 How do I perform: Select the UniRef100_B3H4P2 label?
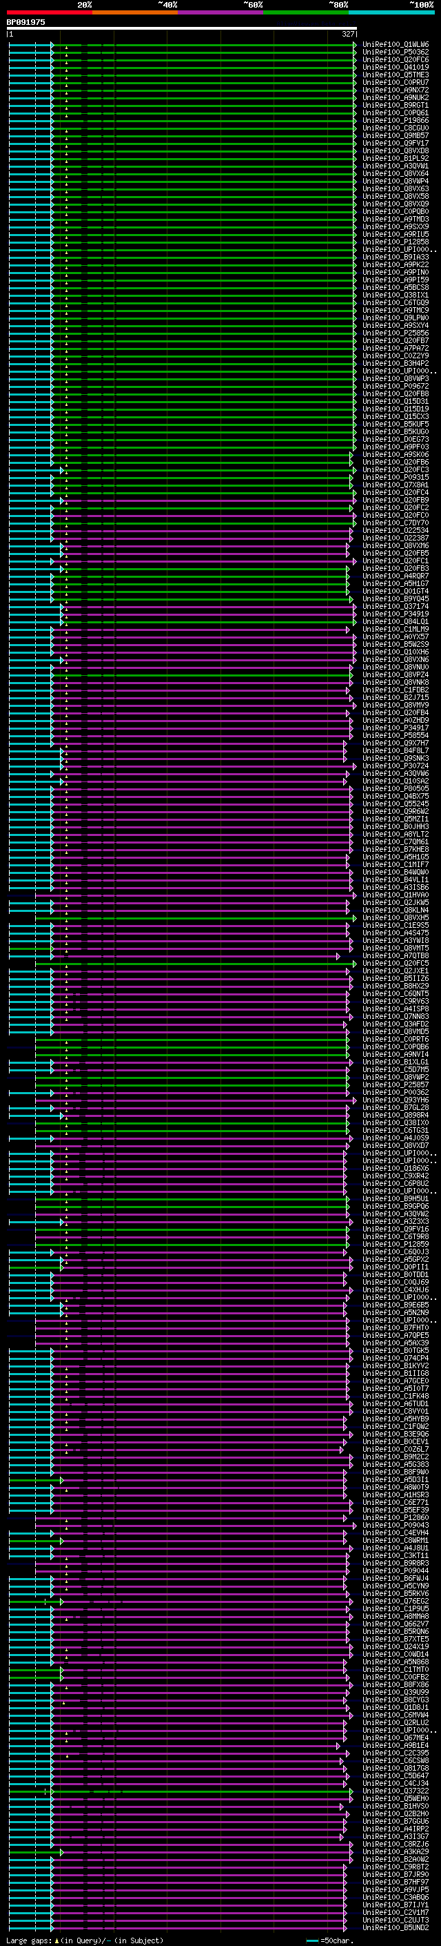click(396, 363)
